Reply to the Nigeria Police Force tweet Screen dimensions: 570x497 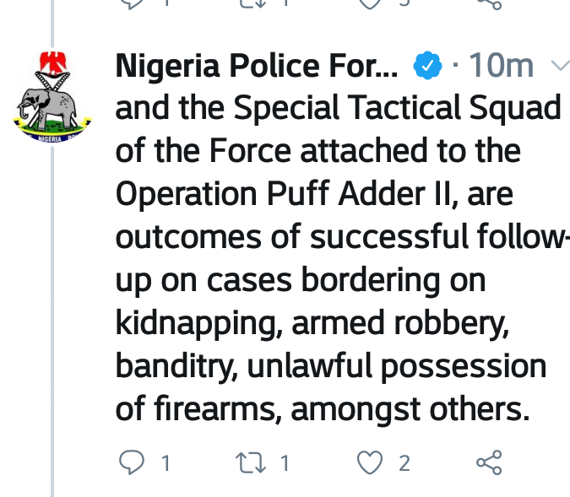click(x=132, y=462)
